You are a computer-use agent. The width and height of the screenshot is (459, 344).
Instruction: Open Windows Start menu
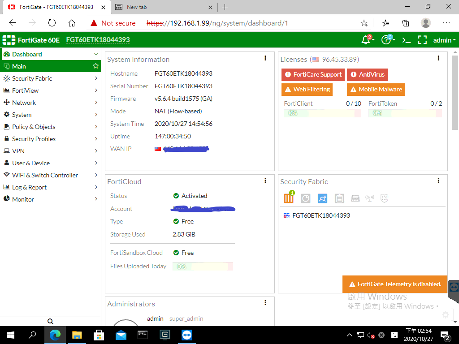[x=11, y=335]
